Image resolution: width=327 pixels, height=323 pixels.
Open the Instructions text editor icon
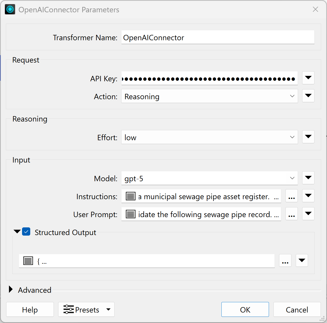tap(130, 196)
